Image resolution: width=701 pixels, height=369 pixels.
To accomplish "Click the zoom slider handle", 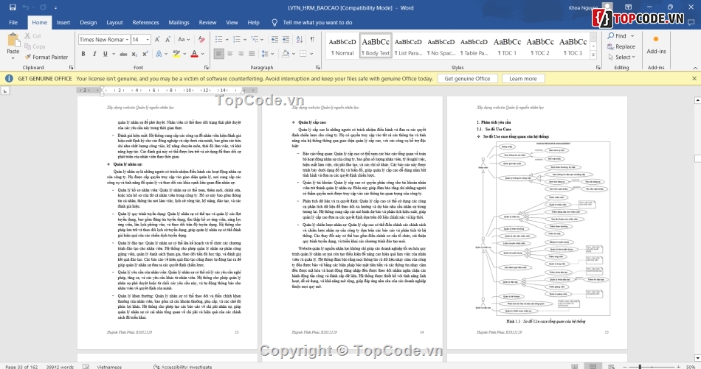I will click(x=640, y=366).
